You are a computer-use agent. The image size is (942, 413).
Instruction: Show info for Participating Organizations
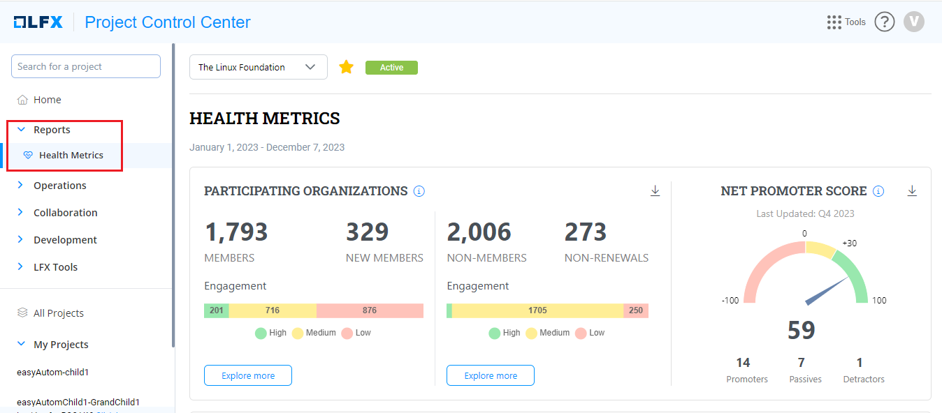click(419, 191)
